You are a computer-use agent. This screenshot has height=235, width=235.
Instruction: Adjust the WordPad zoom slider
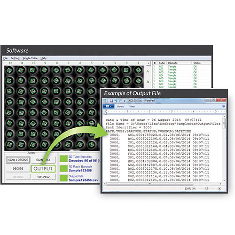click(x=207, y=188)
